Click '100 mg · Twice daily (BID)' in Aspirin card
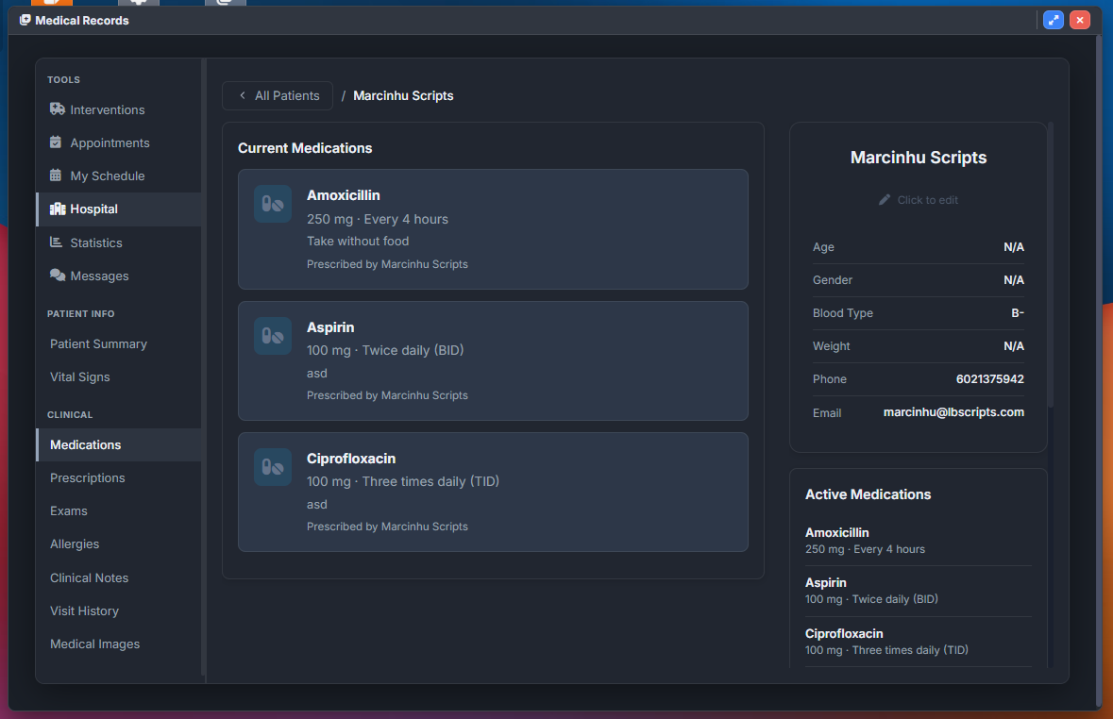This screenshot has height=719, width=1113. 385,351
